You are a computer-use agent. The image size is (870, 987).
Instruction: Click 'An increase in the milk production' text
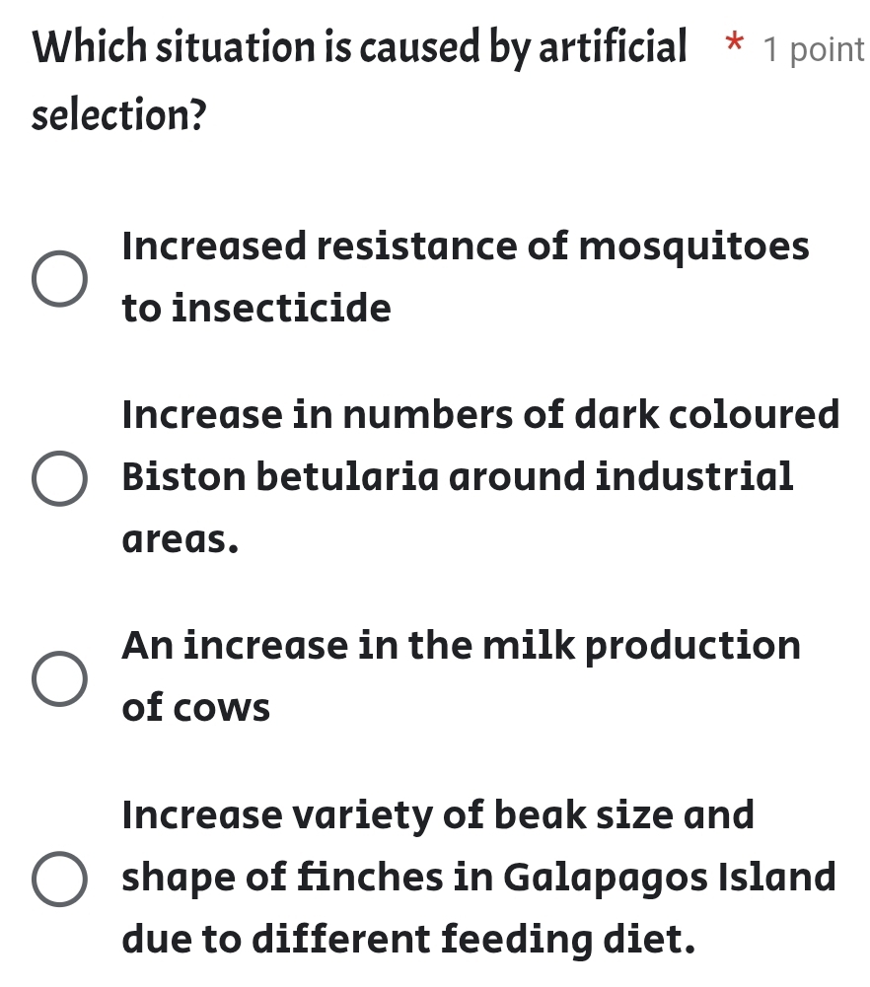(x=460, y=646)
